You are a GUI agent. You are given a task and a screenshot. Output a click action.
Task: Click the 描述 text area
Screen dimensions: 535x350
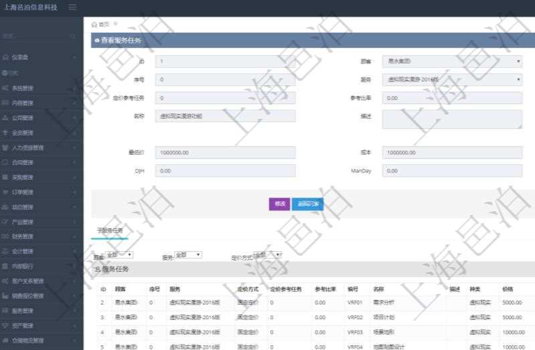452,120
